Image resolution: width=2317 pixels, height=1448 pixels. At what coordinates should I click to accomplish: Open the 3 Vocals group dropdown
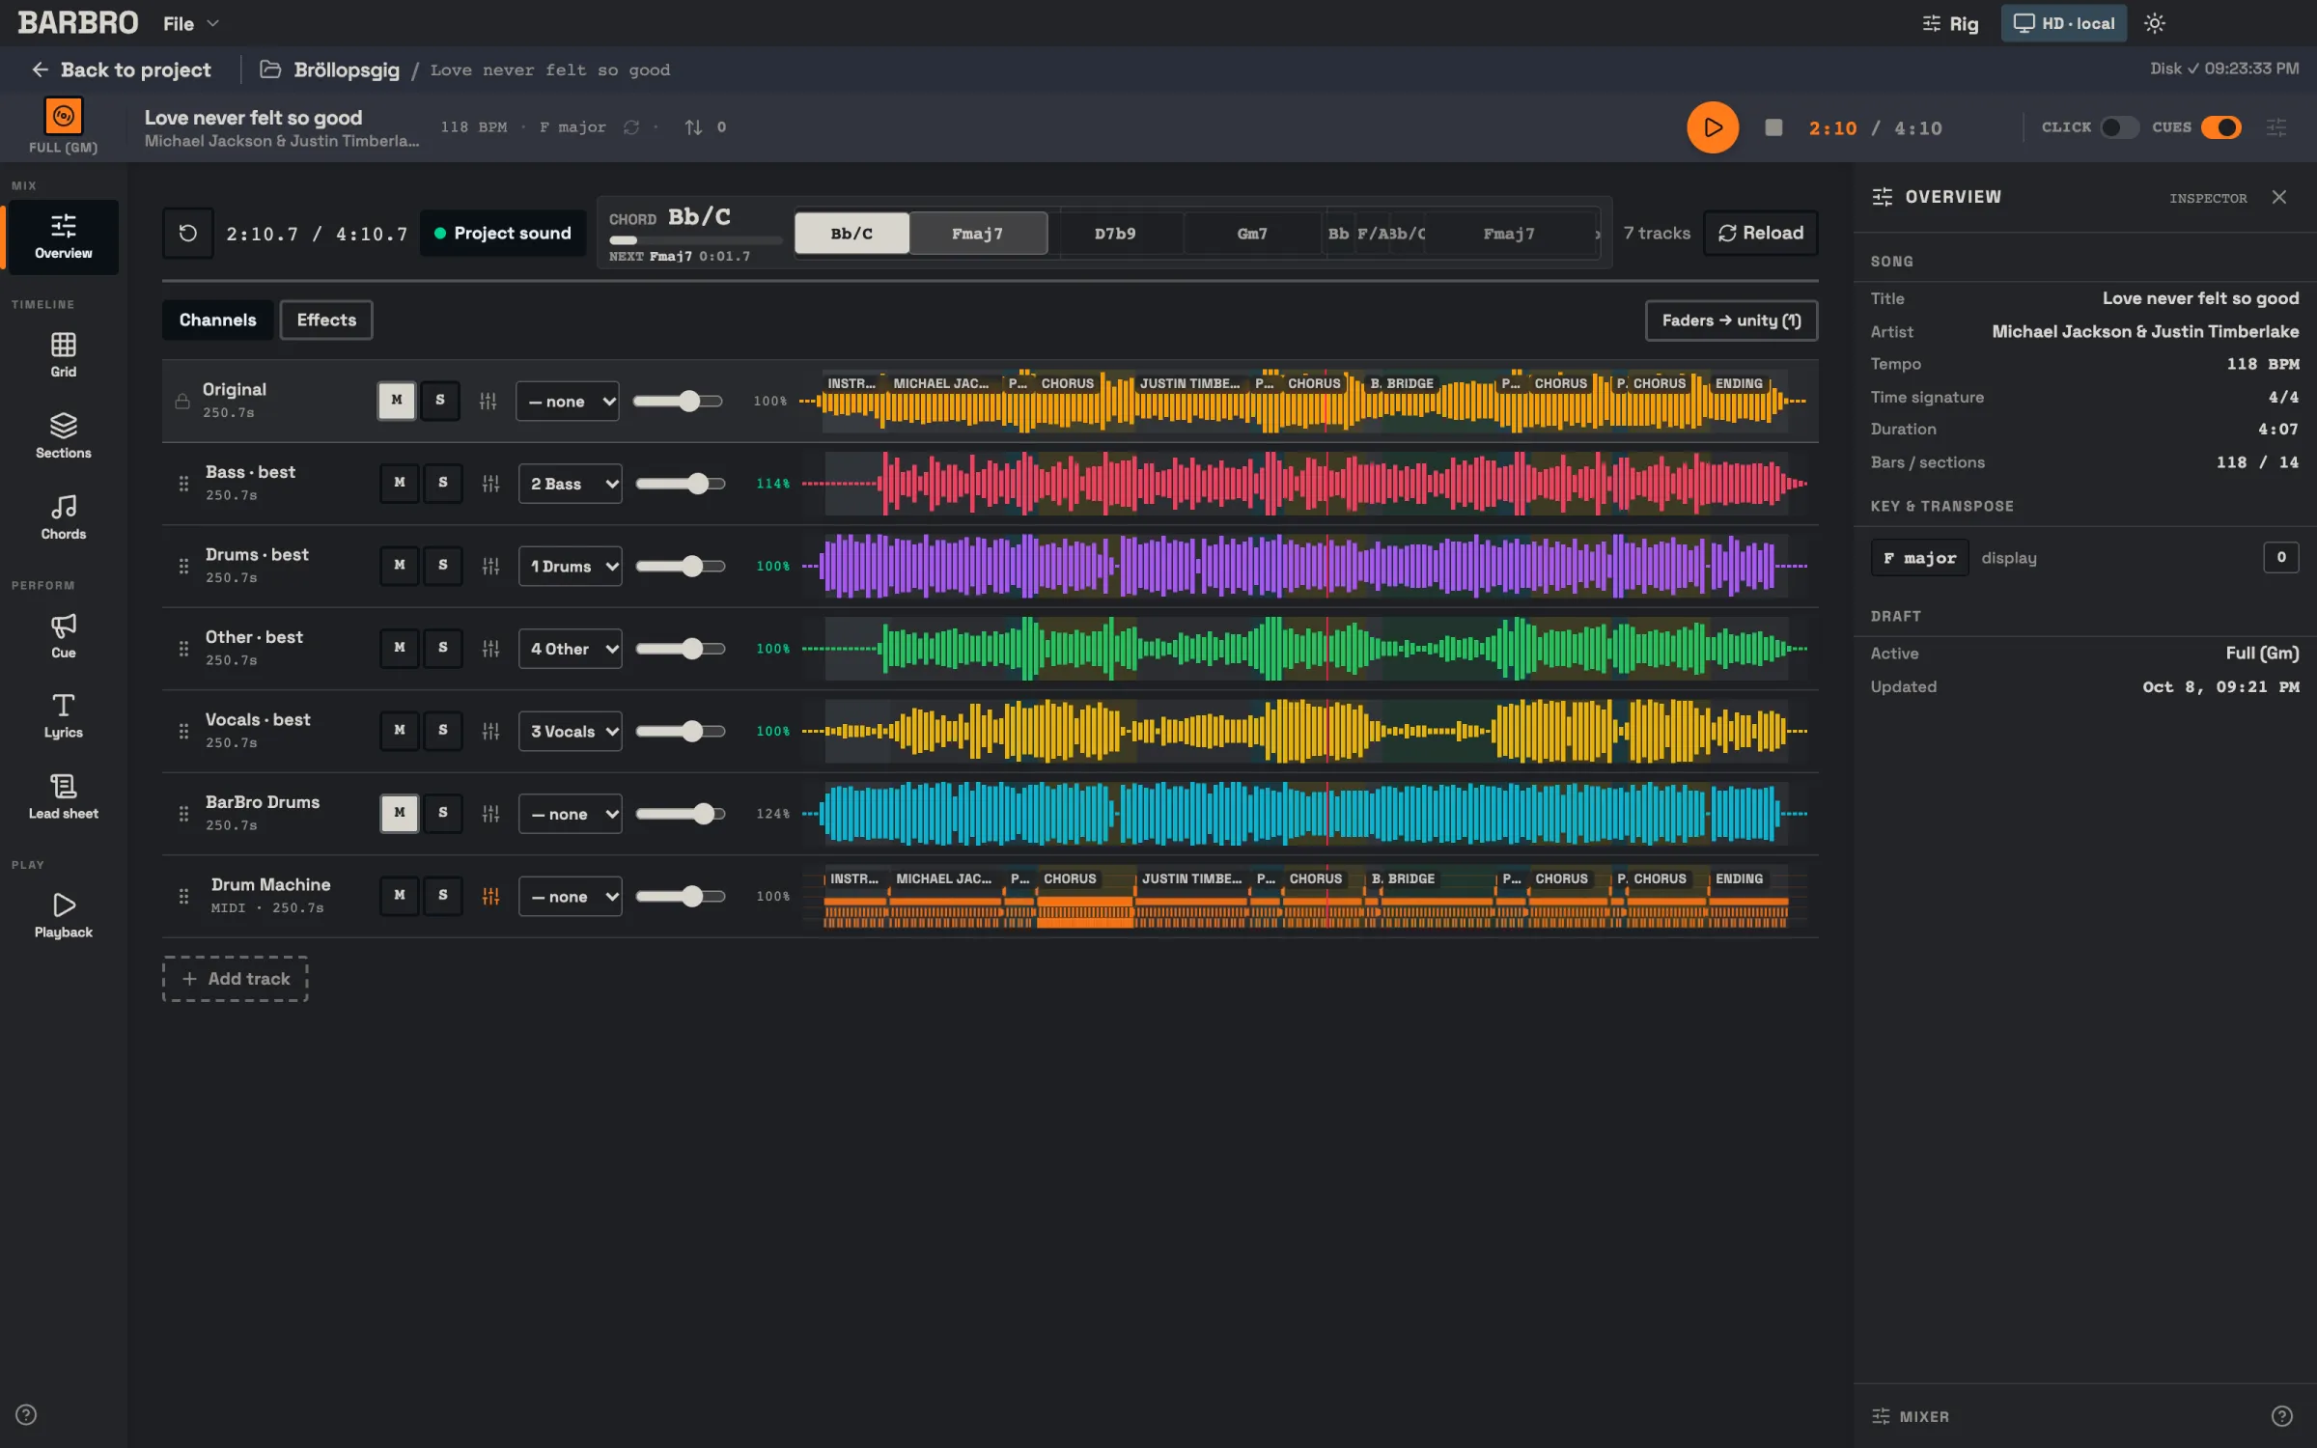coord(570,731)
